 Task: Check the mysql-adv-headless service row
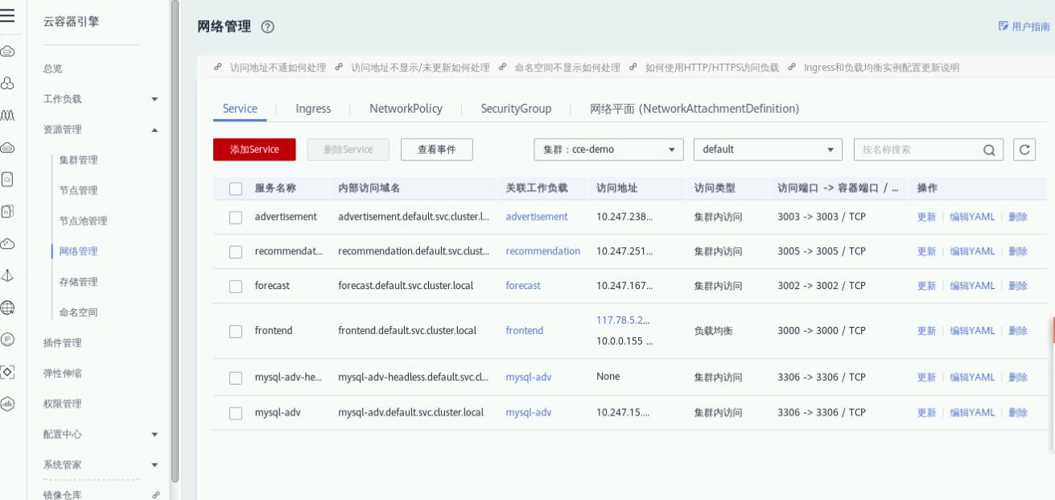(236, 378)
